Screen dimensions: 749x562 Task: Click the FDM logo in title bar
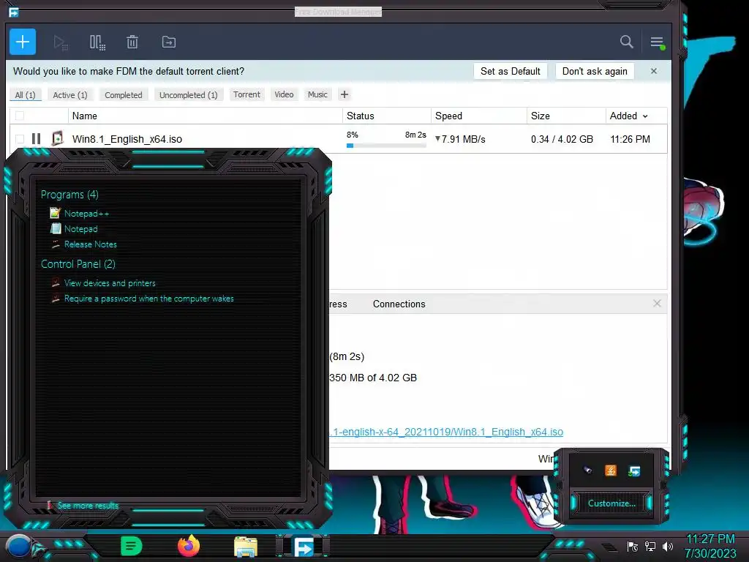(x=13, y=12)
